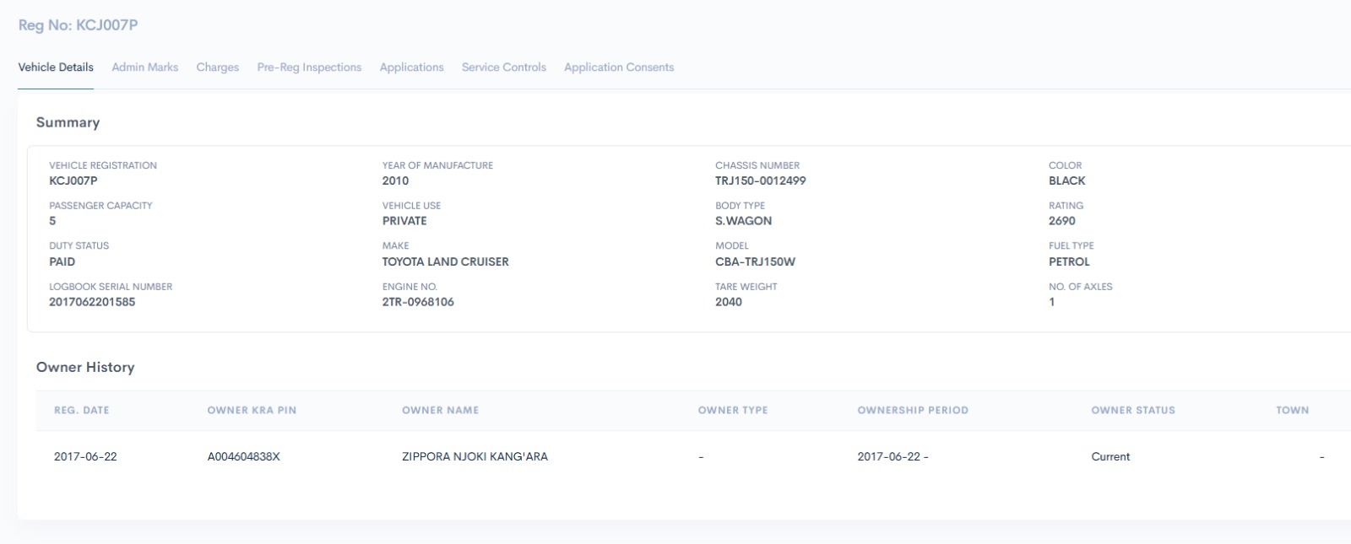The width and height of the screenshot is (1351, 544).
Task: Click the TOYOTA LAND CRUISER make value
Action: [445, 262]
